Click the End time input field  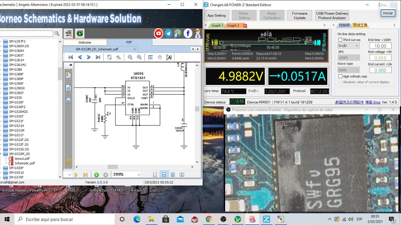(x=380, y=46)
